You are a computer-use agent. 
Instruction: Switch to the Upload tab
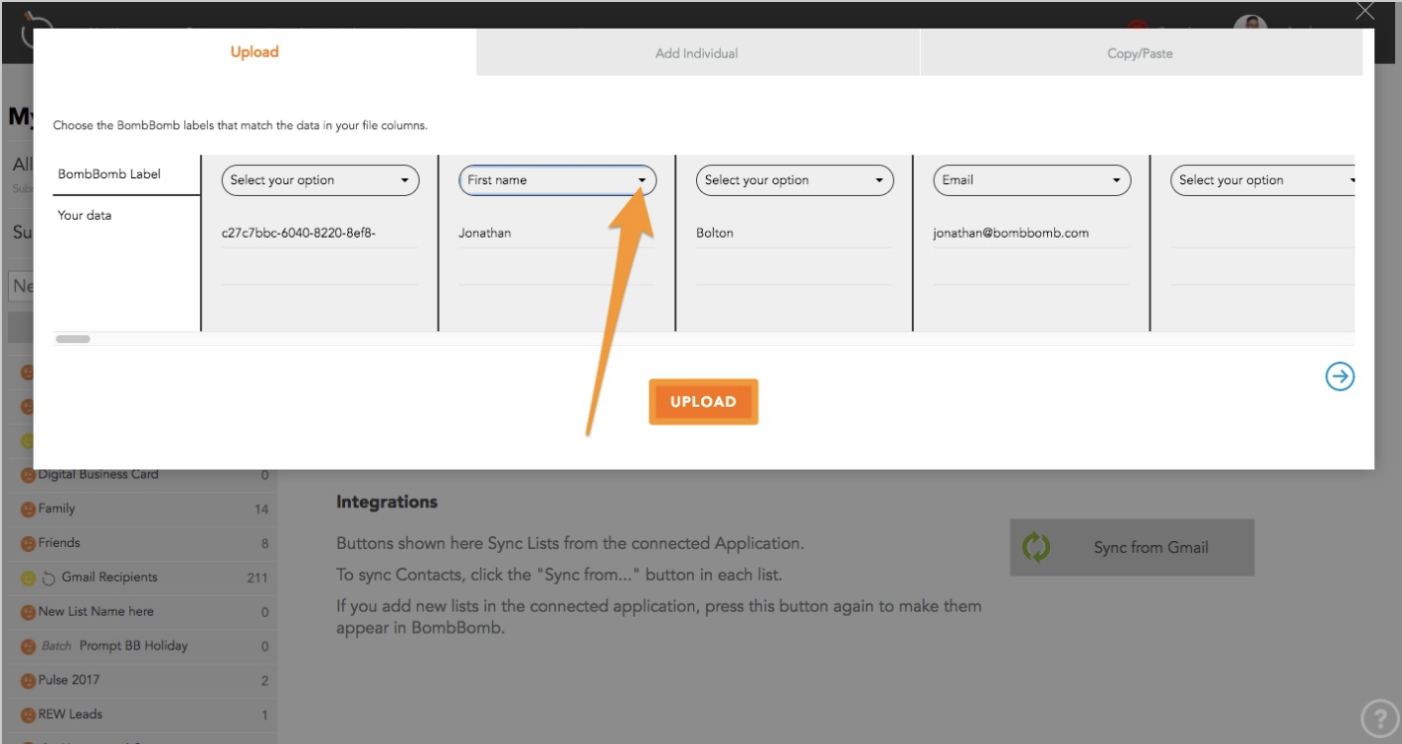tap(255, 52)
